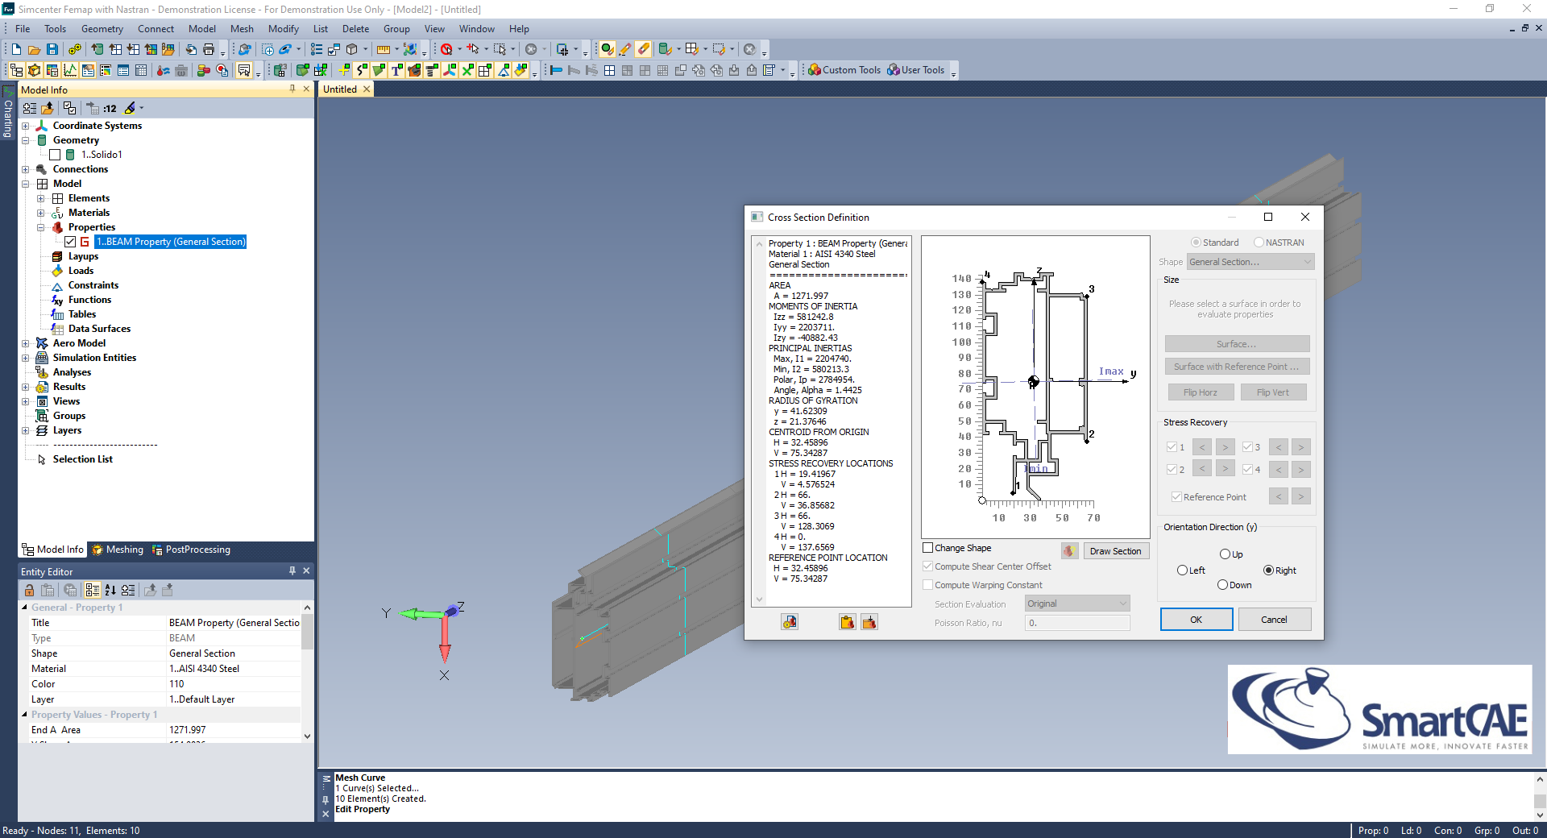Close the Untitled view tab
1547x838 pixels.
(x=367, y=89)
